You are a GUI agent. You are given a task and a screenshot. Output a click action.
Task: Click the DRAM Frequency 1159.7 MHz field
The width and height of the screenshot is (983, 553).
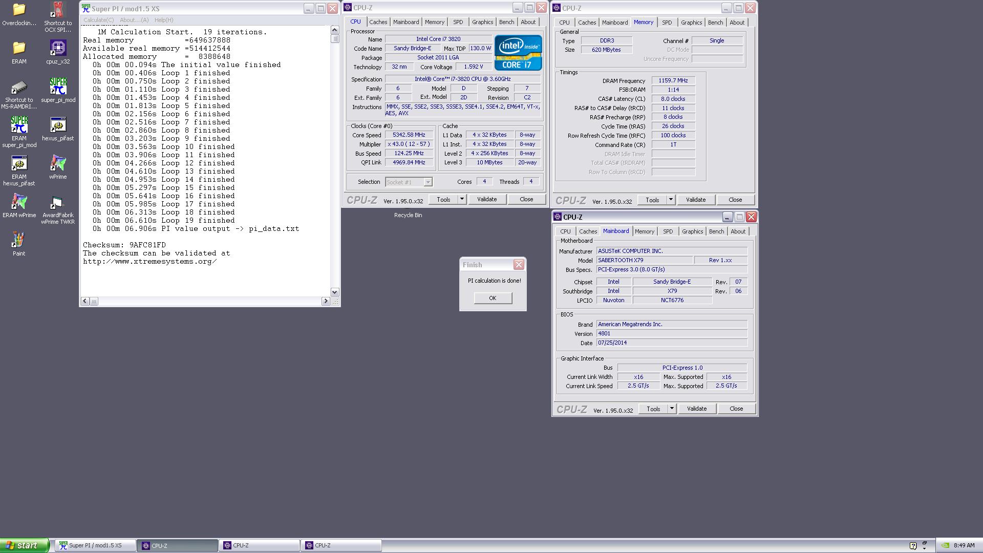coord(673,80)
